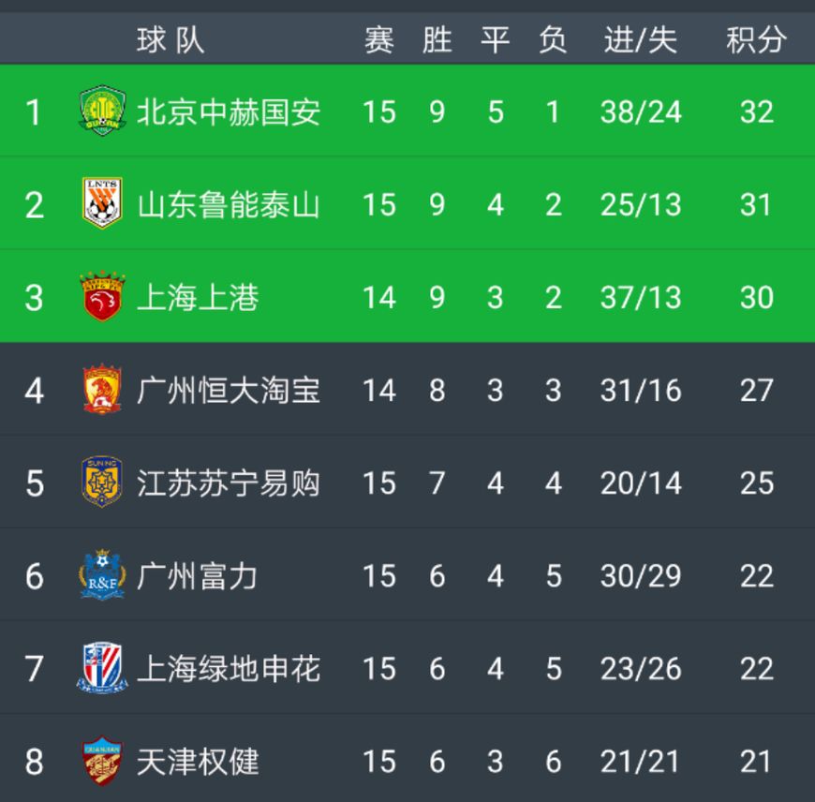Screen dimensions: 815x802
Task: Click the Shandong Luneng LNTS crest
Action: pyautogui.click(x=102, y=203)
